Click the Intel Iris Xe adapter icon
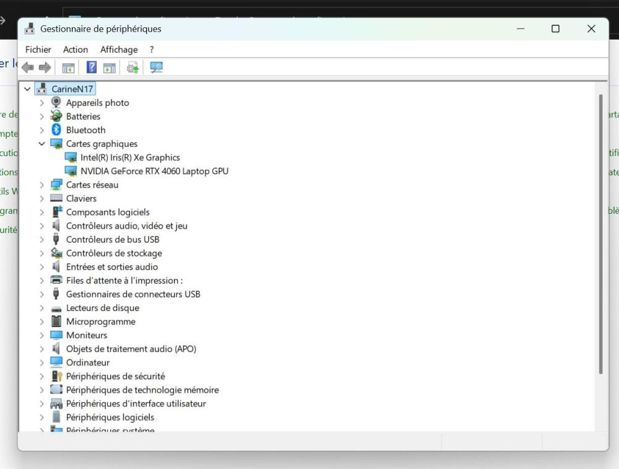This screenshot has width=619, height=469. (x=71, y=157)
